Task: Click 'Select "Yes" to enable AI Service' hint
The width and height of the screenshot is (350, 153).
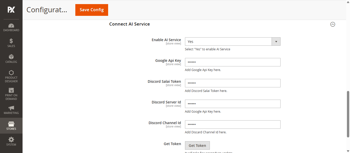Action: tap(208, 49)
